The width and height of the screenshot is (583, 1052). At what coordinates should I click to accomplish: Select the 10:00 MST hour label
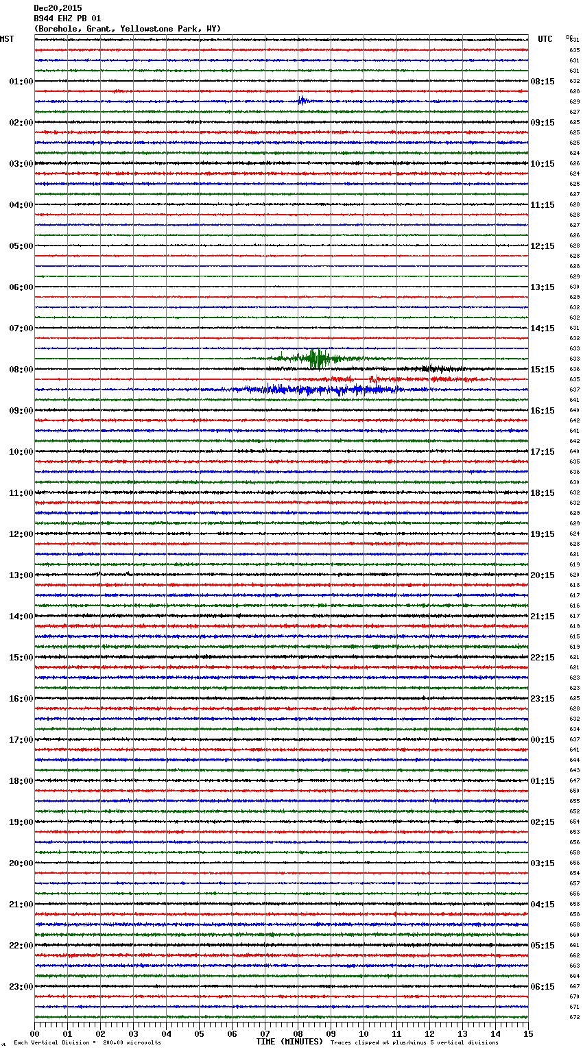21,452
